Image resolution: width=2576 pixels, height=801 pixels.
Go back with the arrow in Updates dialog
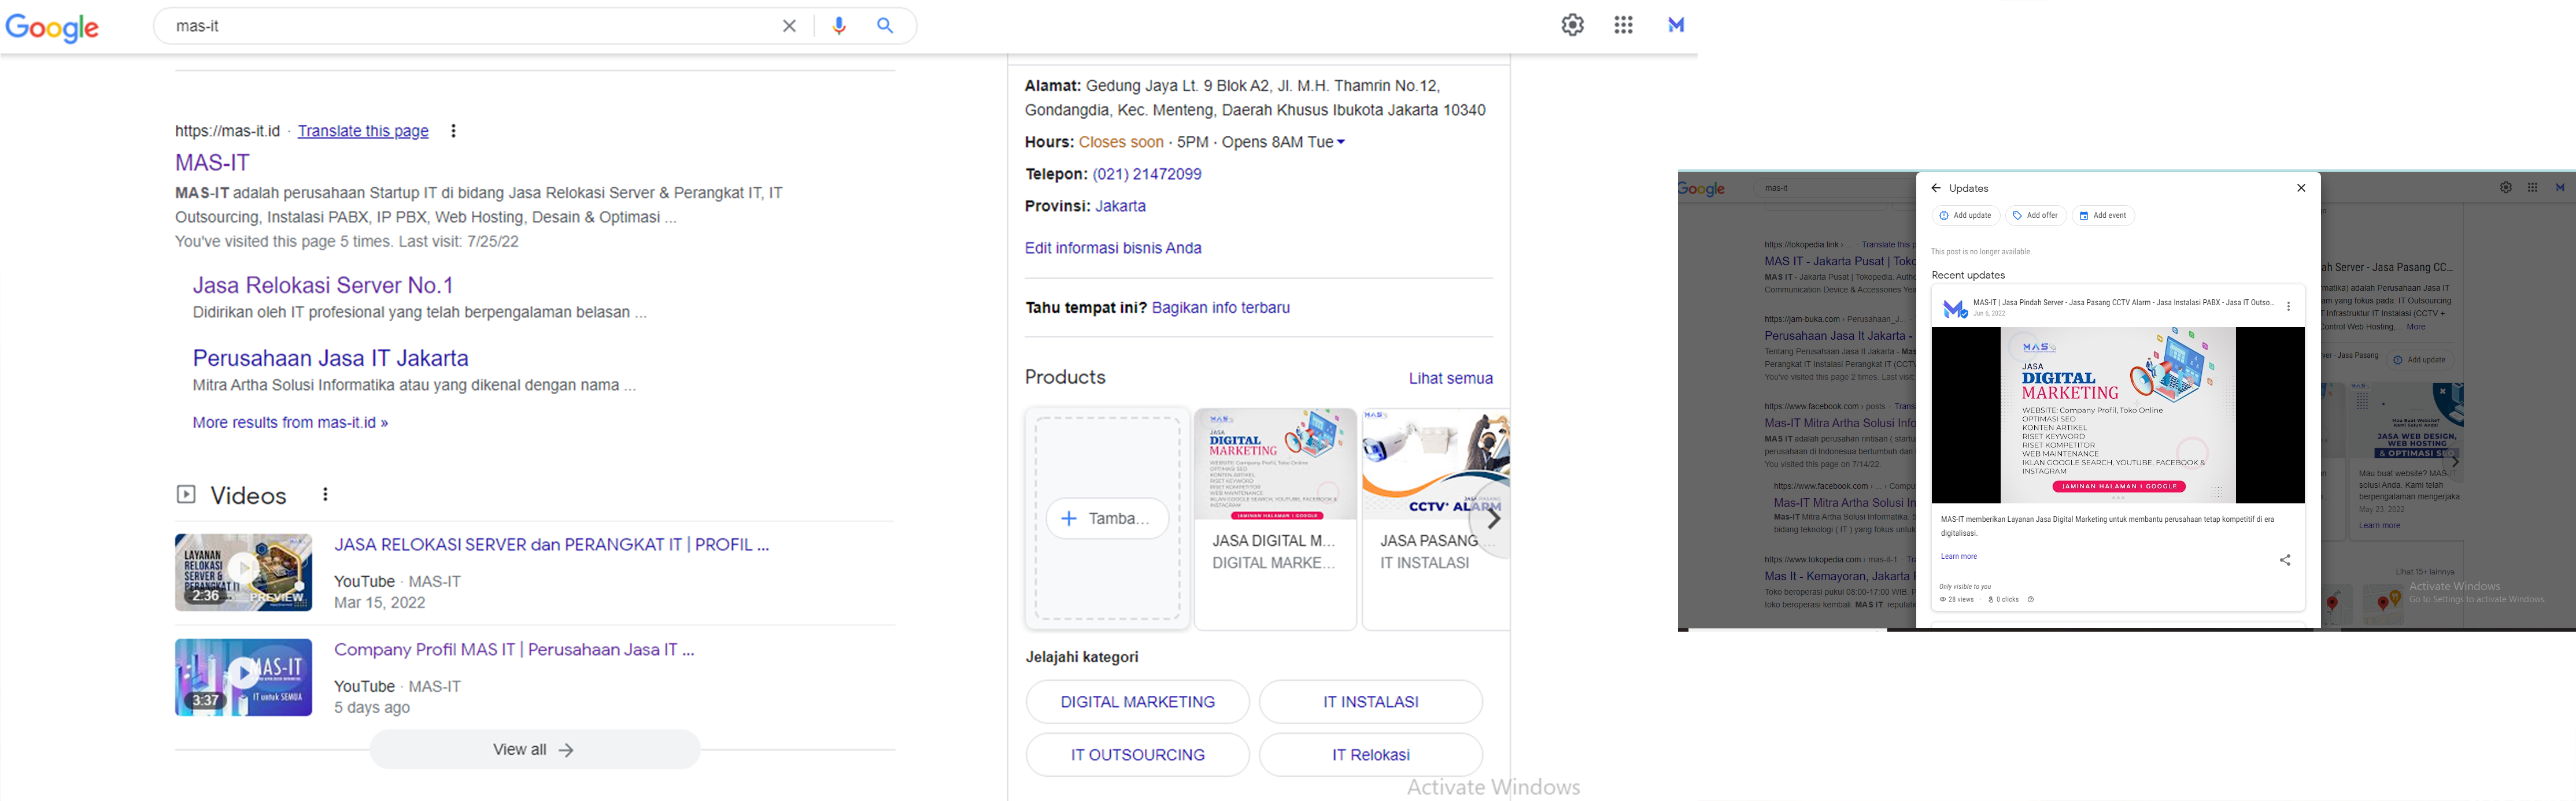[1936, 188]
